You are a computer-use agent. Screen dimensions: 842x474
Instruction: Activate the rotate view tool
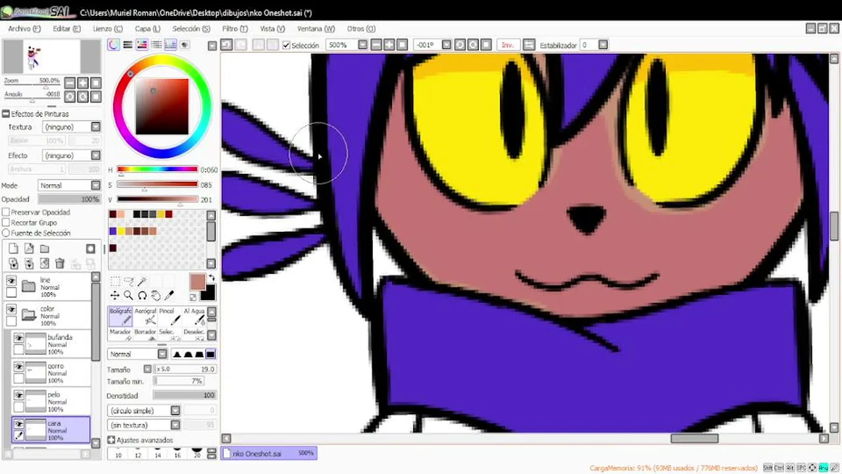[x=142, y=296]
